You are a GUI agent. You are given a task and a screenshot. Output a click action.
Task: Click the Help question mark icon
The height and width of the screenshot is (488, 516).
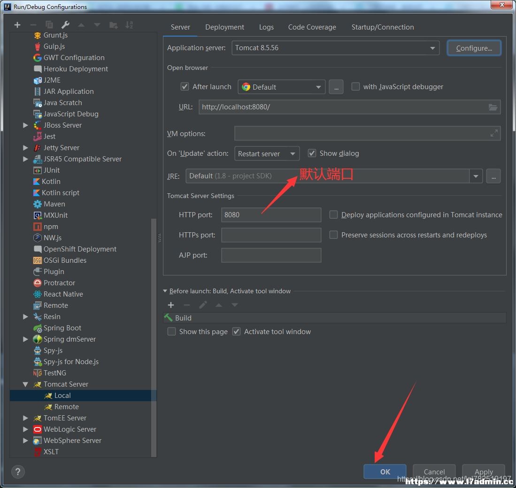pos(18,472)
